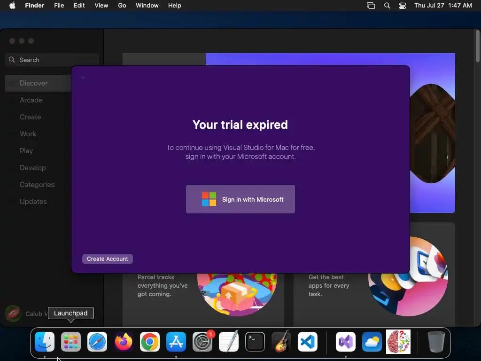Open the File menu
Image resolution: width=481 pixels, height=361 pixels.
(x=59, y=6)
